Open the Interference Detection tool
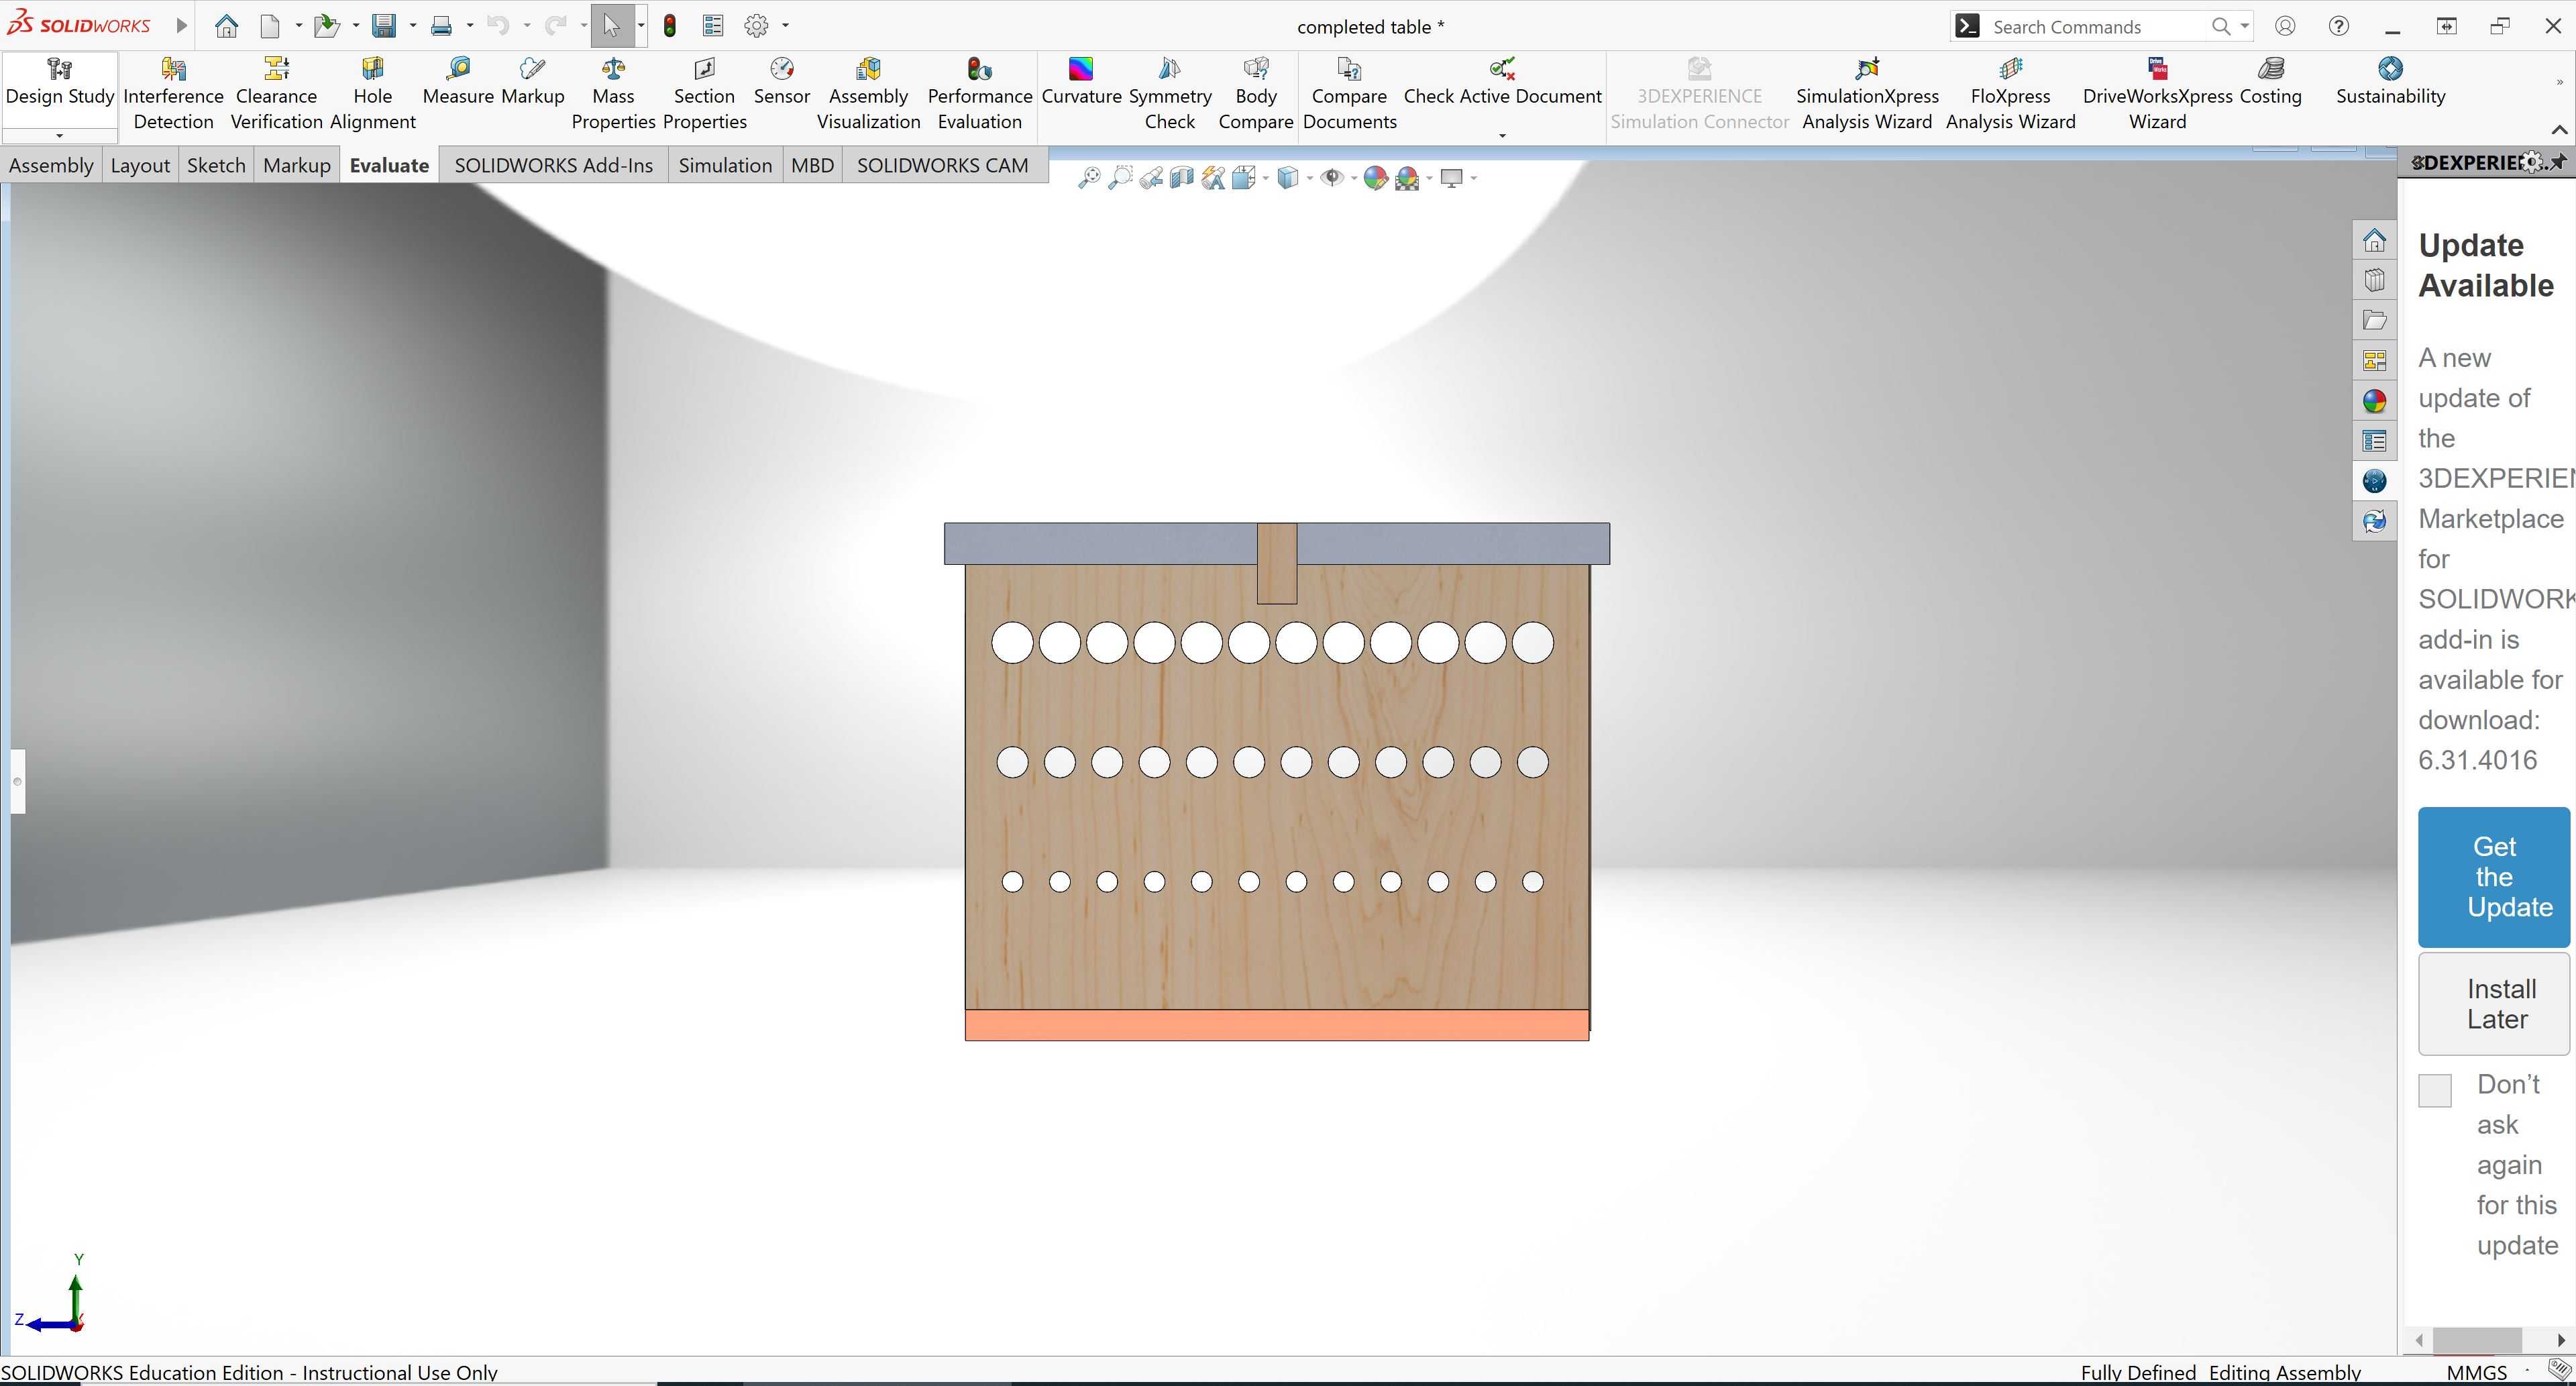This screenshot has width=2576, height=1386. pos(173,94)
